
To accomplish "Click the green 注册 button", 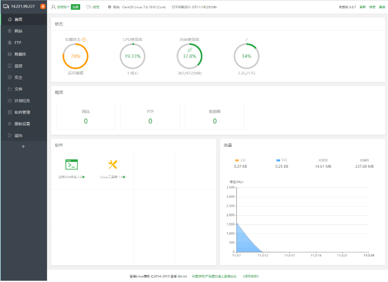I will (x=76, y=7).
